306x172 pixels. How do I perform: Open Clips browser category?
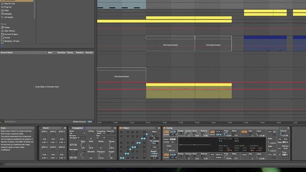[6, 11]
